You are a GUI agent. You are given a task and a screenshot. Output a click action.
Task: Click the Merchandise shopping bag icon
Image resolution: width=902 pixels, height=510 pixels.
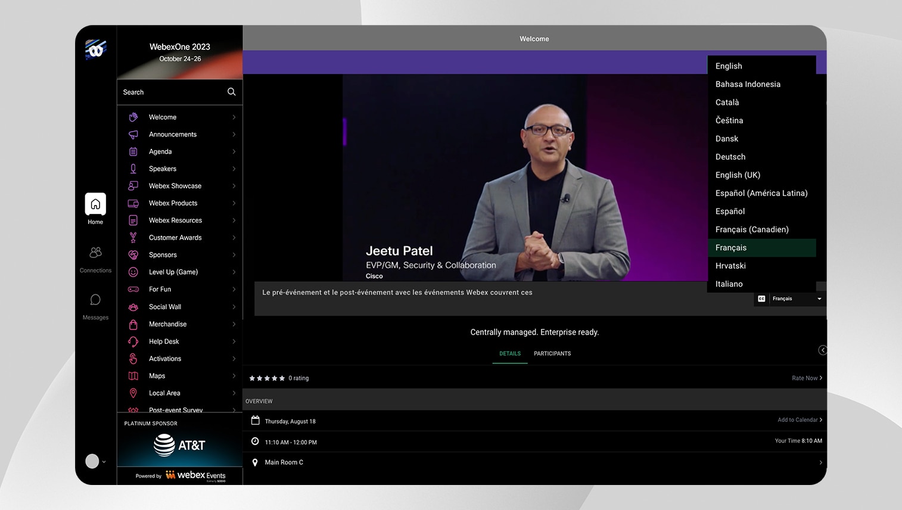[133, 324]
